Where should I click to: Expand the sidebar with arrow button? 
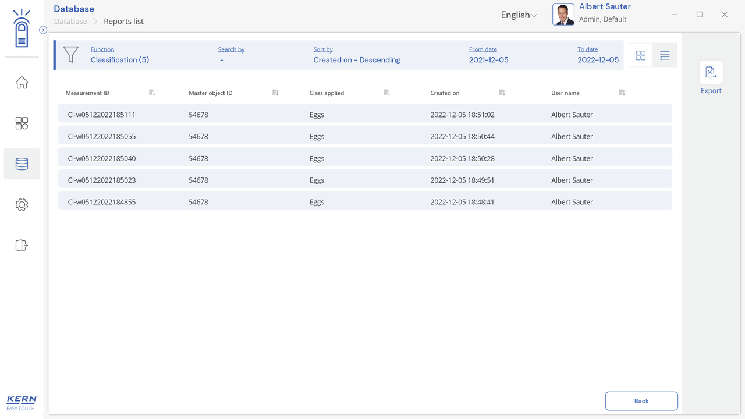tap(43, 30)
